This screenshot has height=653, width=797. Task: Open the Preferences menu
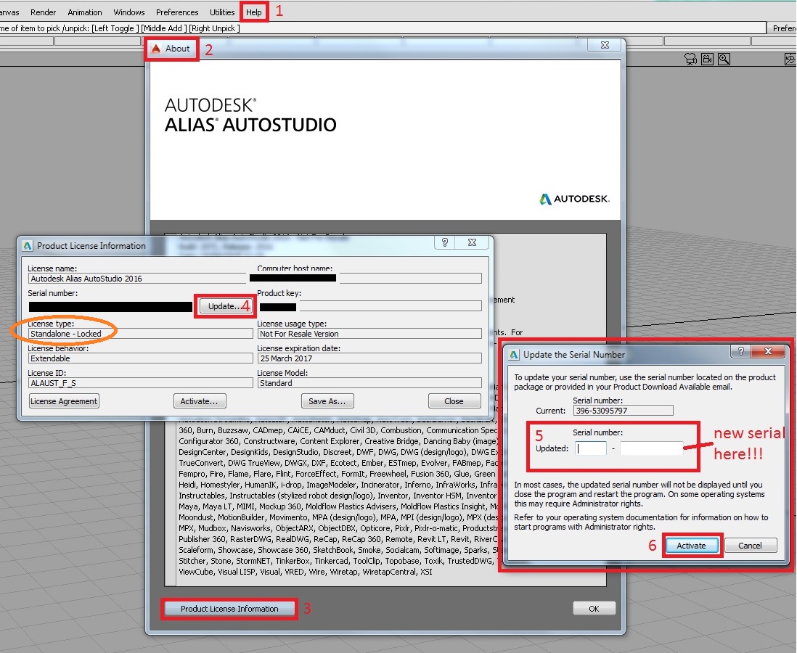(177, 12)
